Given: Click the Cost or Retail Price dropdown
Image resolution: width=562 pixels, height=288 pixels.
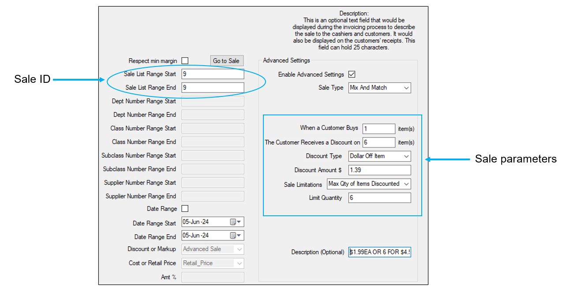Looking at the screenshot, I should click(x=213, y=263).
